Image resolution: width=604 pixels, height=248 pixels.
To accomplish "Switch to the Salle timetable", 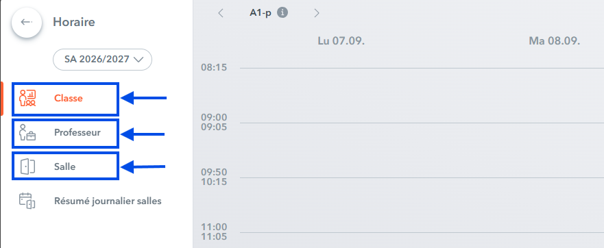I will click(x=65, y=166).
